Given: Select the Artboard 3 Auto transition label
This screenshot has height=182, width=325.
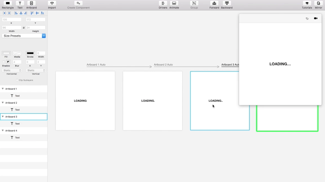Looking at the screenshot, I should point(230,65).
